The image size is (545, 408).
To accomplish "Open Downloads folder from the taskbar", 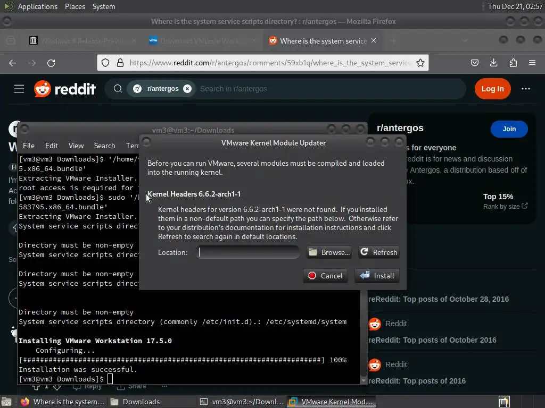I will [x=152, y=402].
